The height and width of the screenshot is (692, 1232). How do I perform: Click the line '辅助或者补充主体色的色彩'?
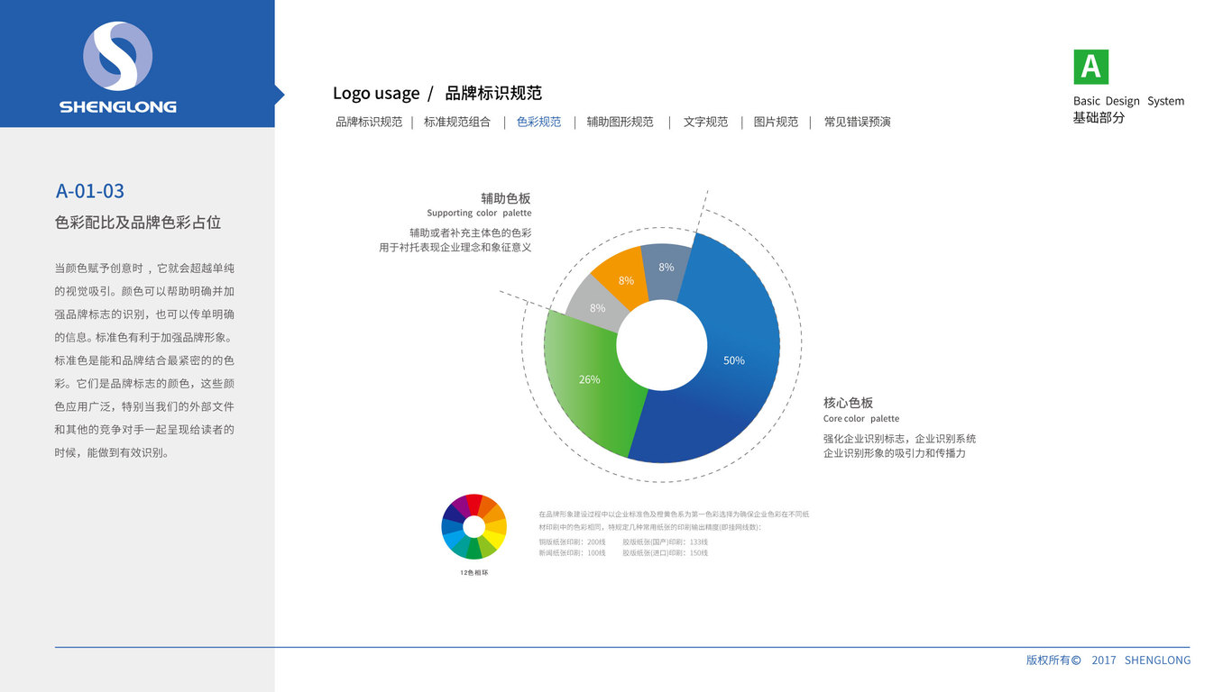pos(470,232)
